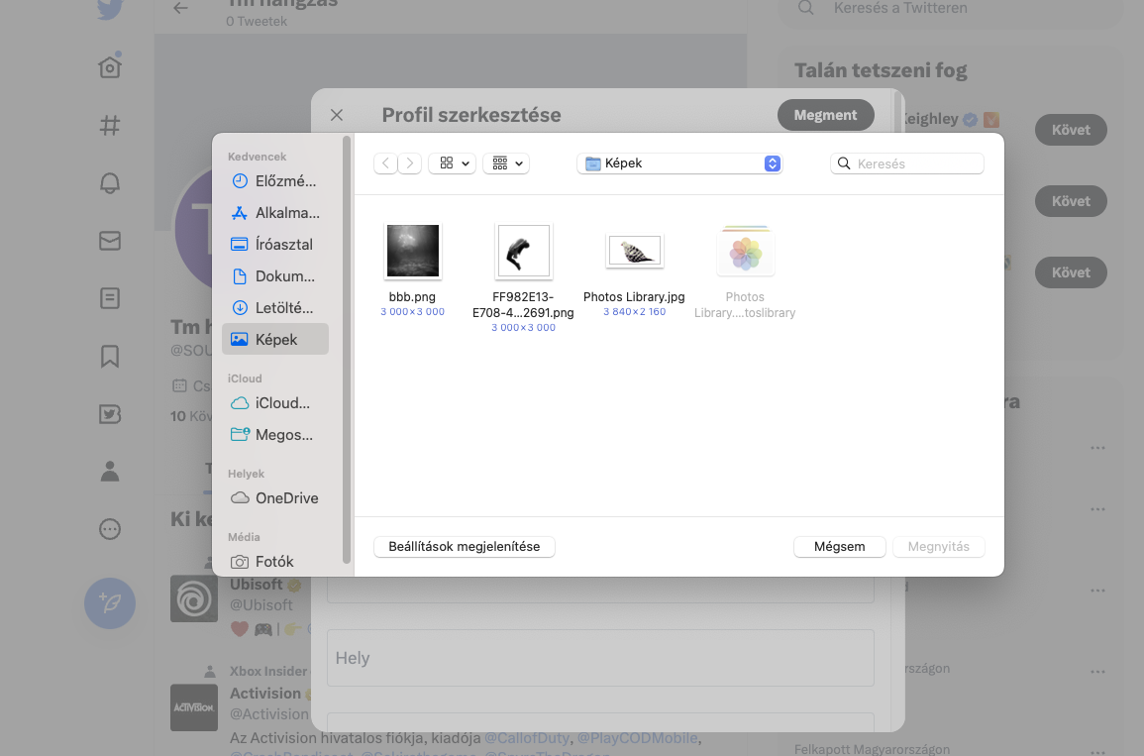The height and width of the screenshot is (756, 1144).
Task: Select the Photos Library.jpg thumbnail
Action: tap(635, 251)
